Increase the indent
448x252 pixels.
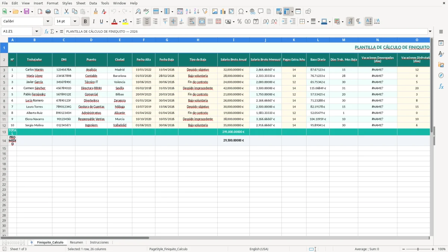coord(284,22)
